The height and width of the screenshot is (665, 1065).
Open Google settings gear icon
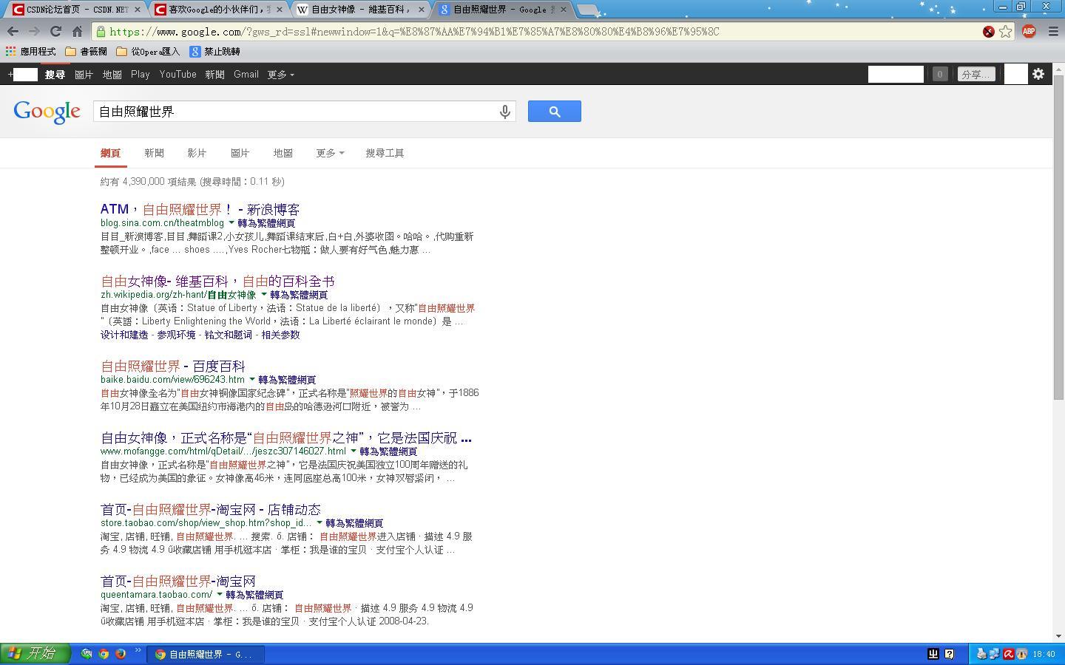pos(1038,74)
